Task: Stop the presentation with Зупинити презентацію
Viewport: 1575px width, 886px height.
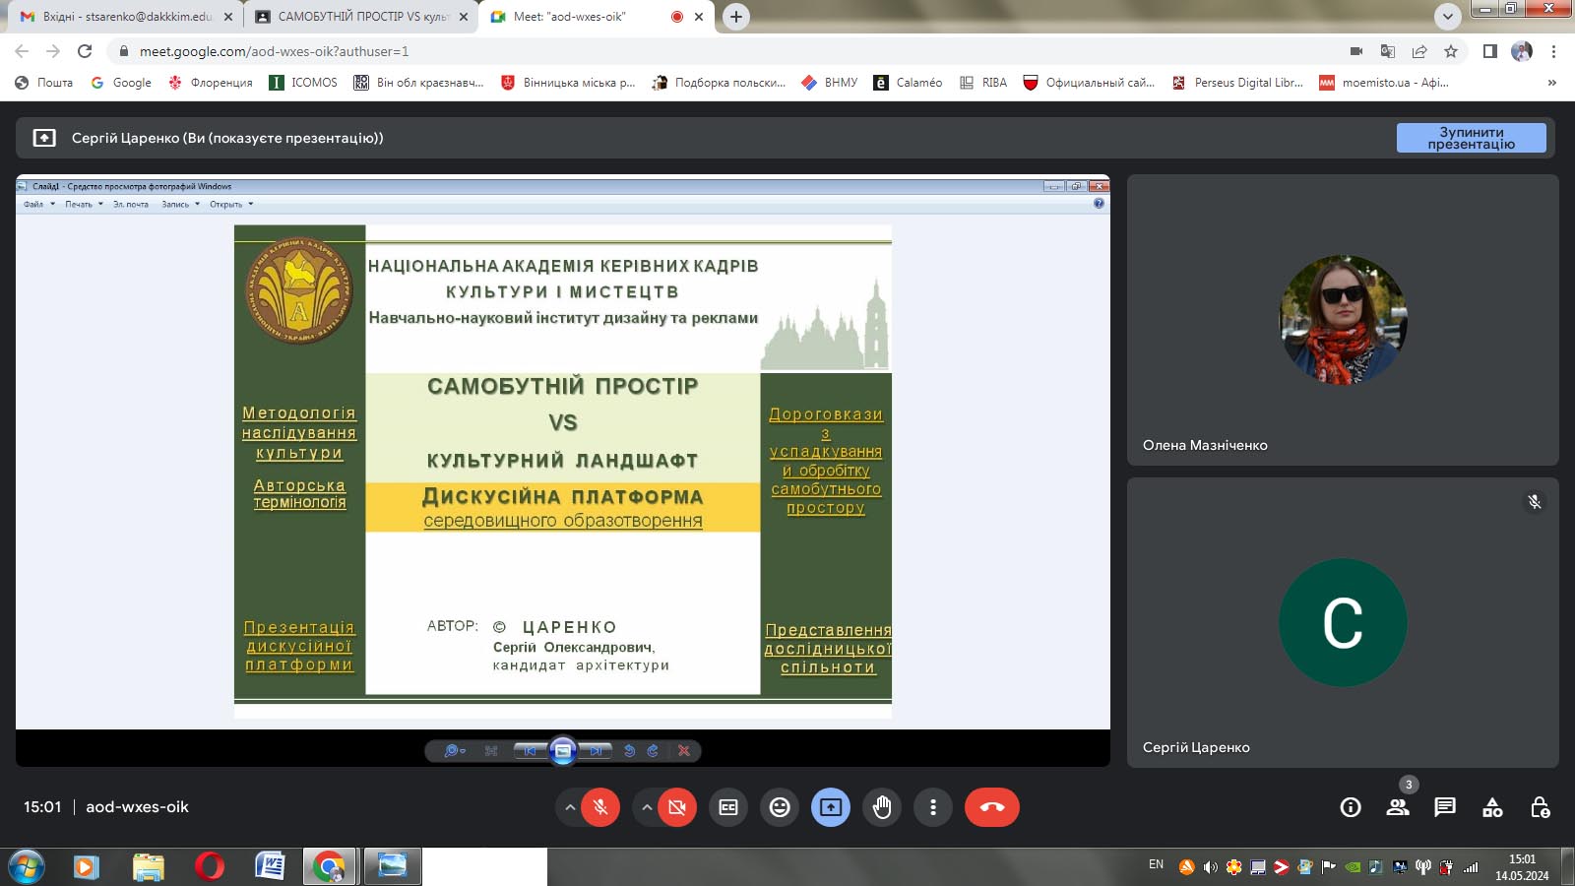Action: pyautogui.click(x=1472, y=138)
